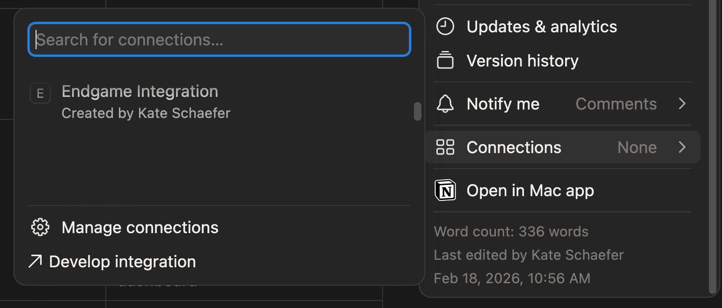Select the Endgame Integration result

click(x=139, y=91)
